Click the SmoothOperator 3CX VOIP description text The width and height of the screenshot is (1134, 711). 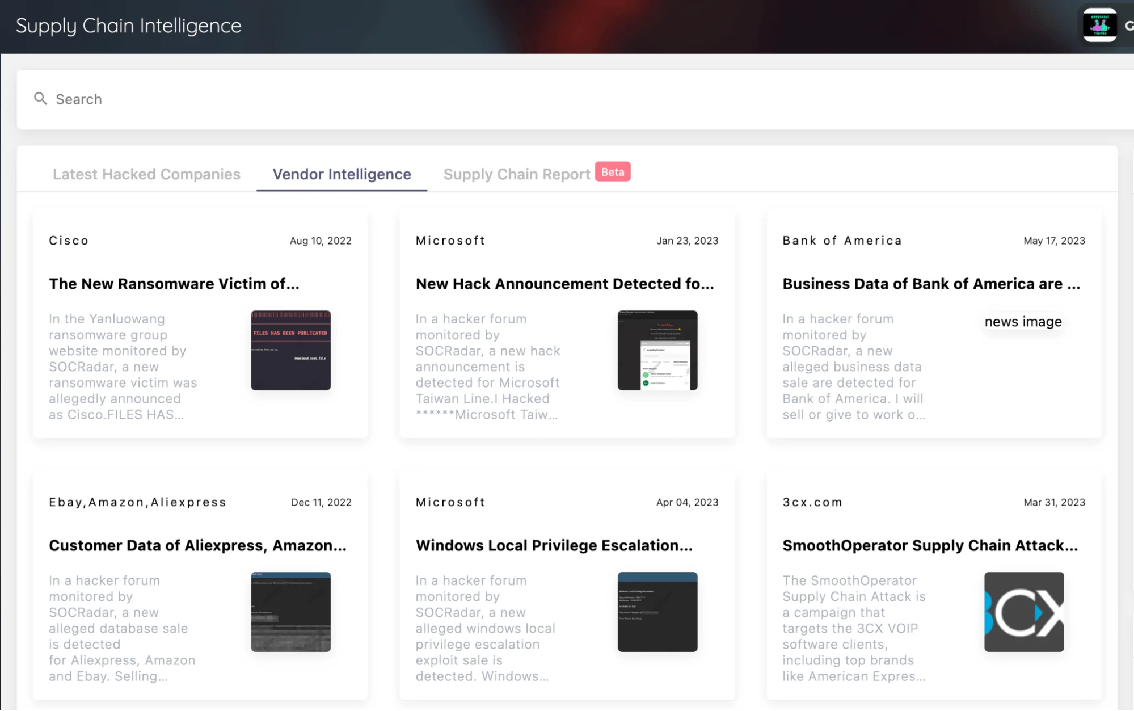[854, 628]
